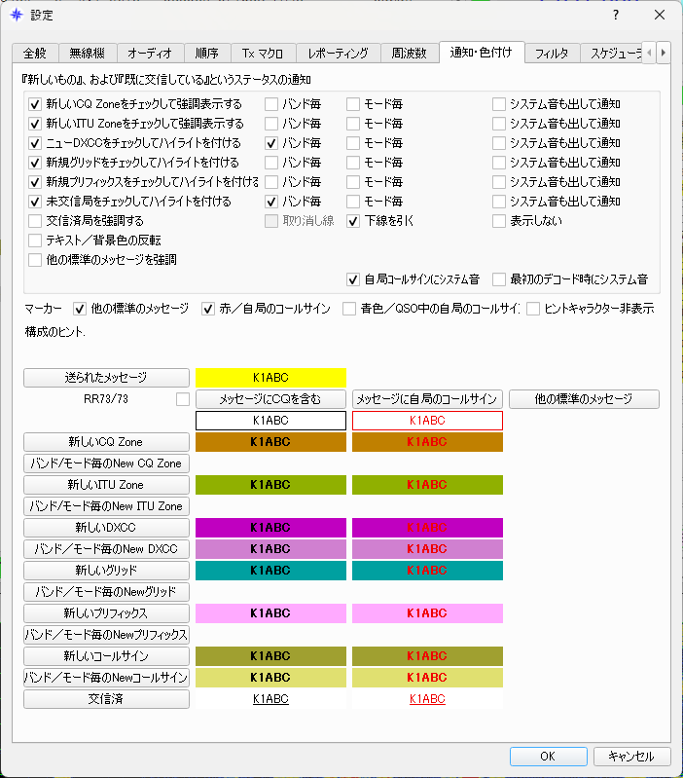This screenshot has width=683, height=778.
Task: Click the help question mark in title bar
Action: click(615, 16)
